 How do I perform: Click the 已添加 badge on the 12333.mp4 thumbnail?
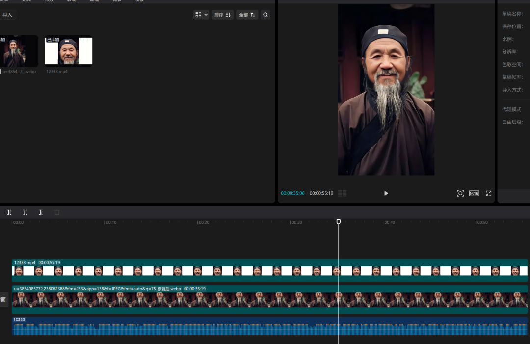click(53, 40)
